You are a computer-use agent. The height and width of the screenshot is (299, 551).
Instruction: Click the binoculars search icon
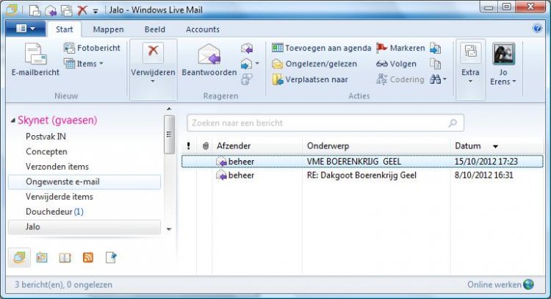click(x=436, y=79)
